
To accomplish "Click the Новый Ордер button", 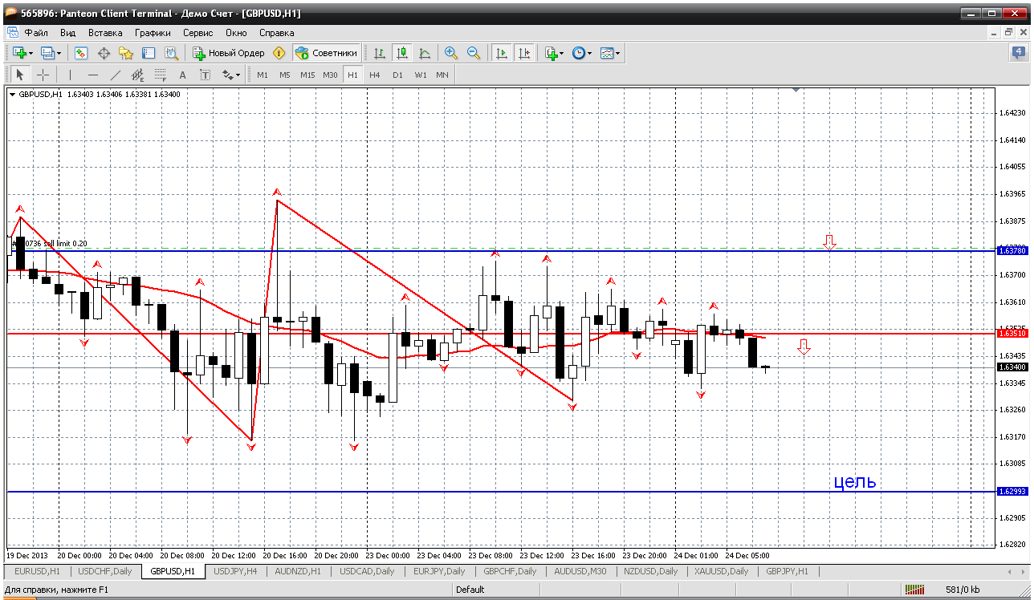I will click(x=228, y=53).
